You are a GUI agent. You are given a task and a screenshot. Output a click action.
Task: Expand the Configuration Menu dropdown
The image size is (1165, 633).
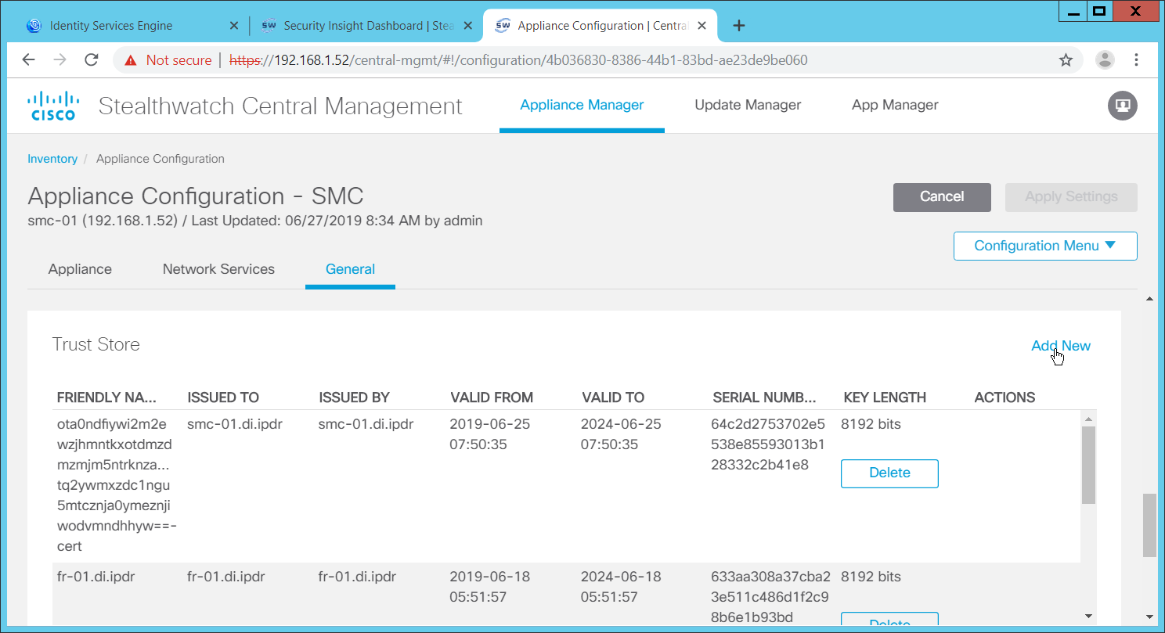[x=1044, y=246]
